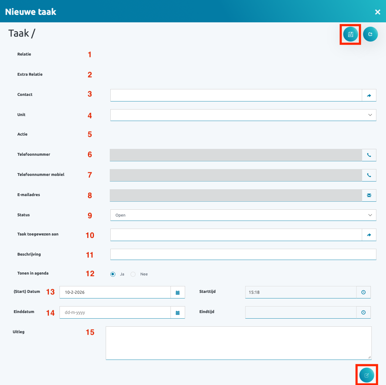The image size is (386, 385).
Task: Click inside the Uitleg text area
Action: (x=238, y=343)
